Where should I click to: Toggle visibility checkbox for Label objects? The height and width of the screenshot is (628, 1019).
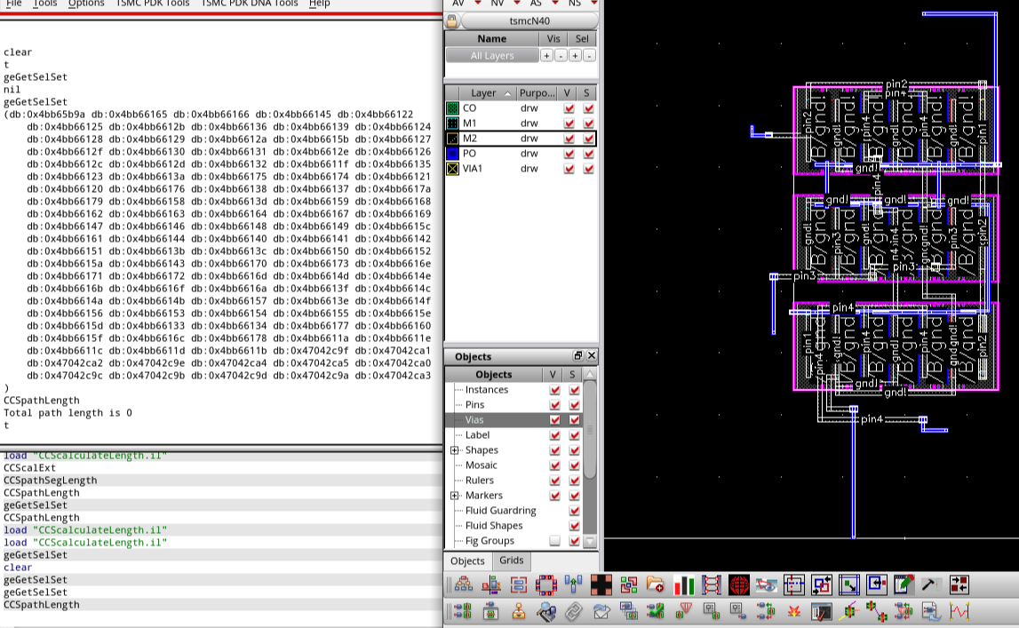[554, 435]
